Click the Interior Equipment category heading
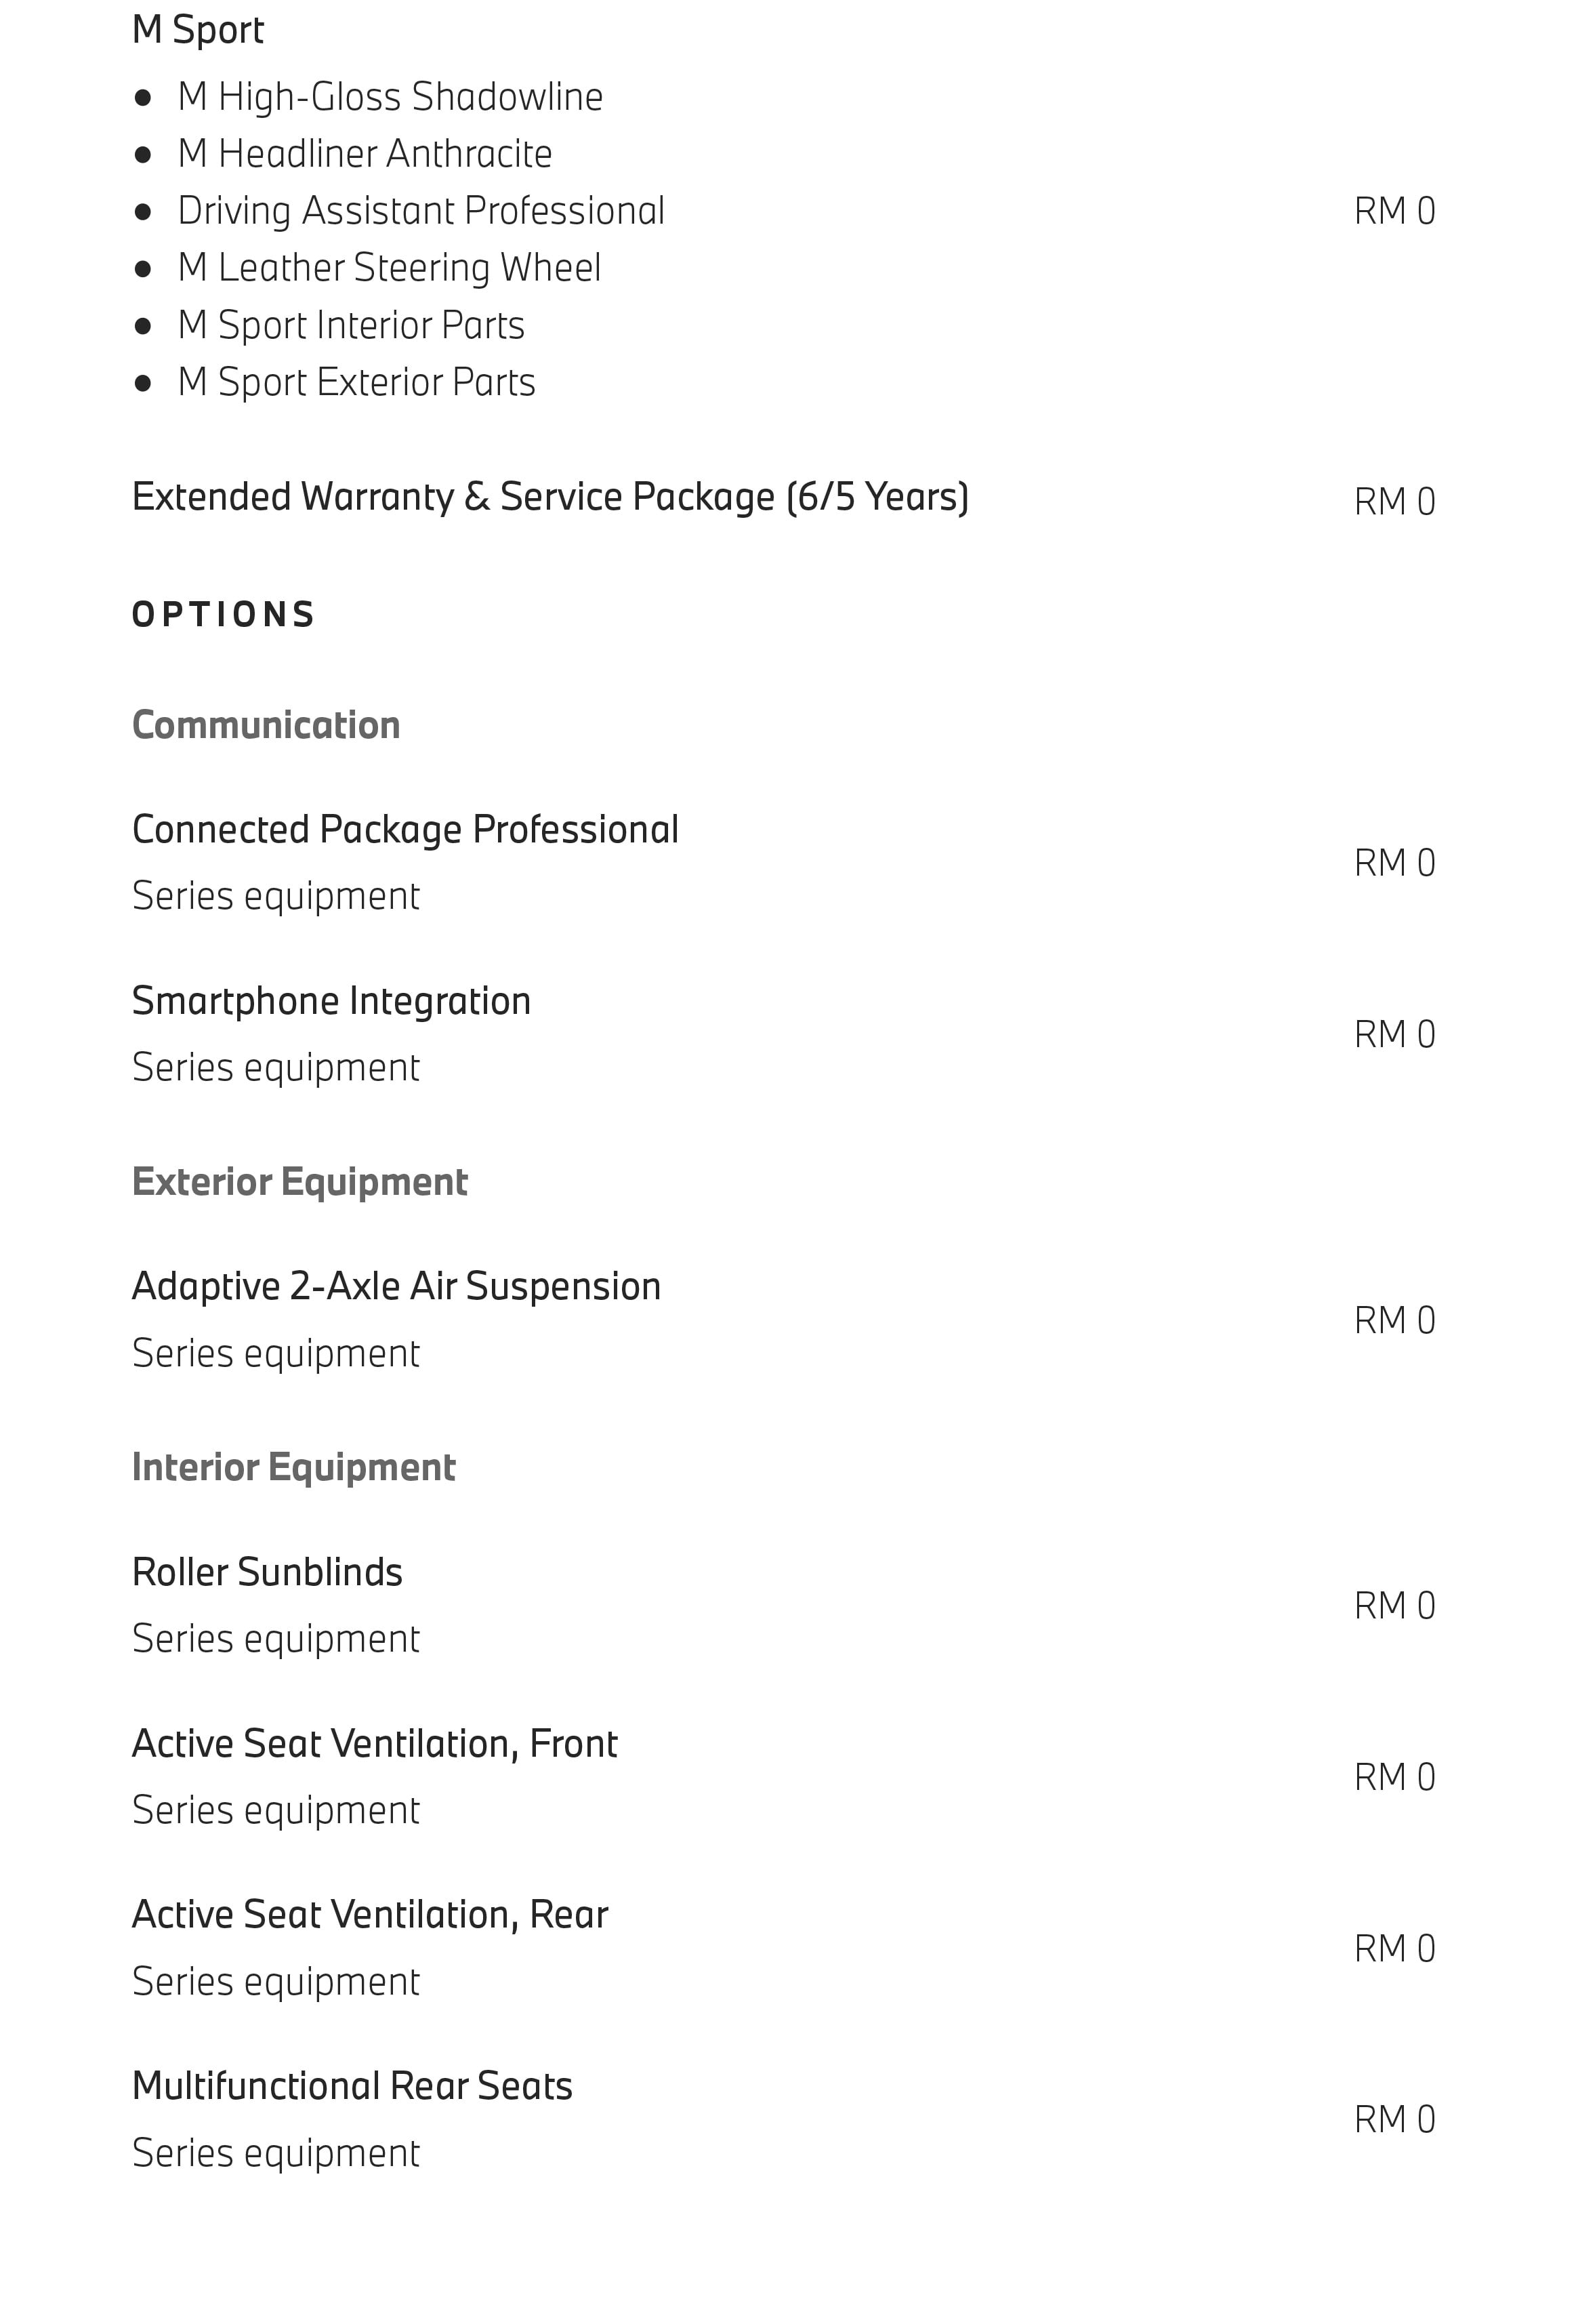The image size is (1578, 2324). (x=294, y=1467)
